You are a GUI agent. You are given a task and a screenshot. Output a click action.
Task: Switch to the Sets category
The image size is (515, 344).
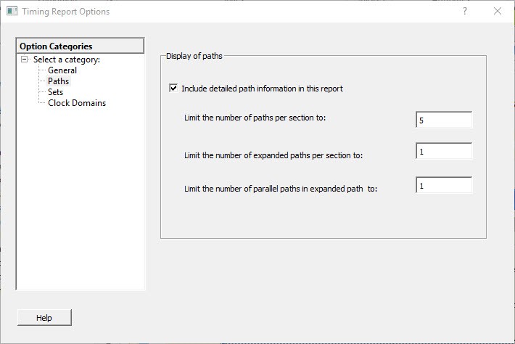click(x=56, y=92)
